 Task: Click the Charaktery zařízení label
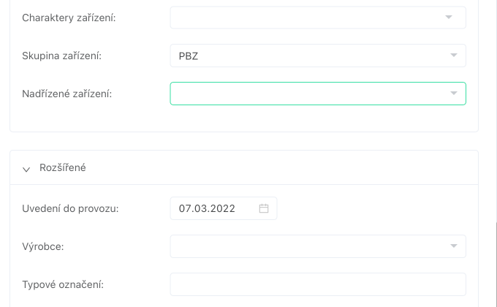coord(69,18)
